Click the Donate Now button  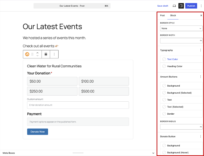point(38,132)
